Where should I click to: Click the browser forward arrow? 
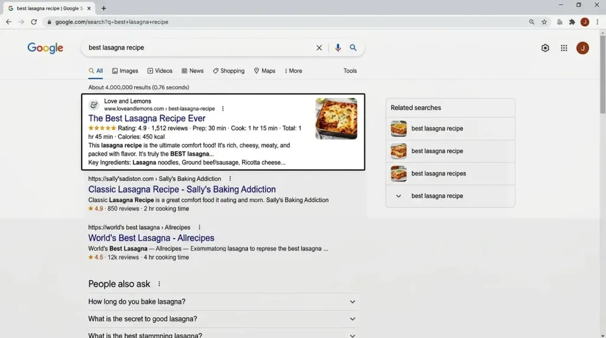pyautogui.click(x=21, y=22)
